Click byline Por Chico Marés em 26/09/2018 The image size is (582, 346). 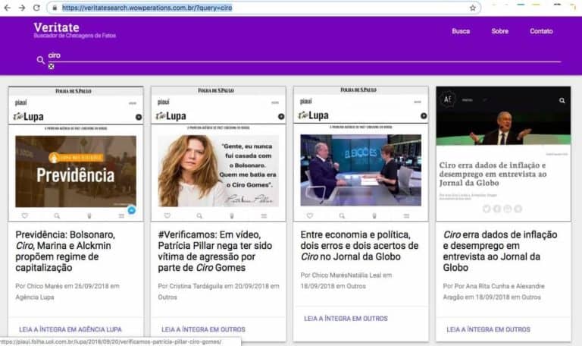tap(67, 291)
